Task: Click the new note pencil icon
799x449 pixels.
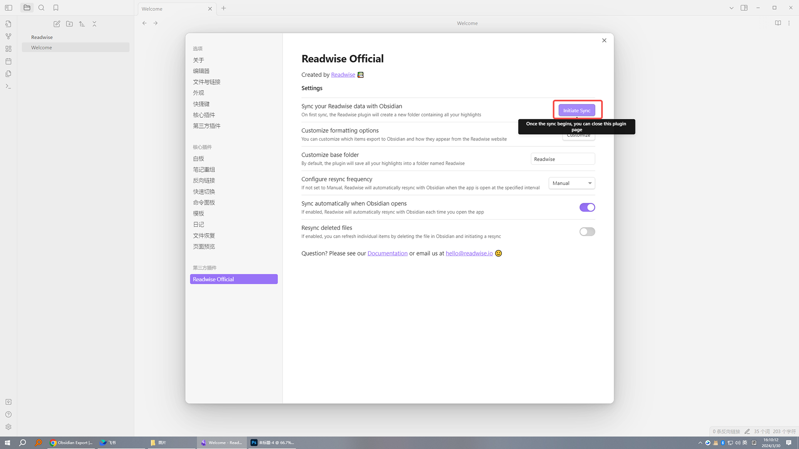Action: [57, 24]
